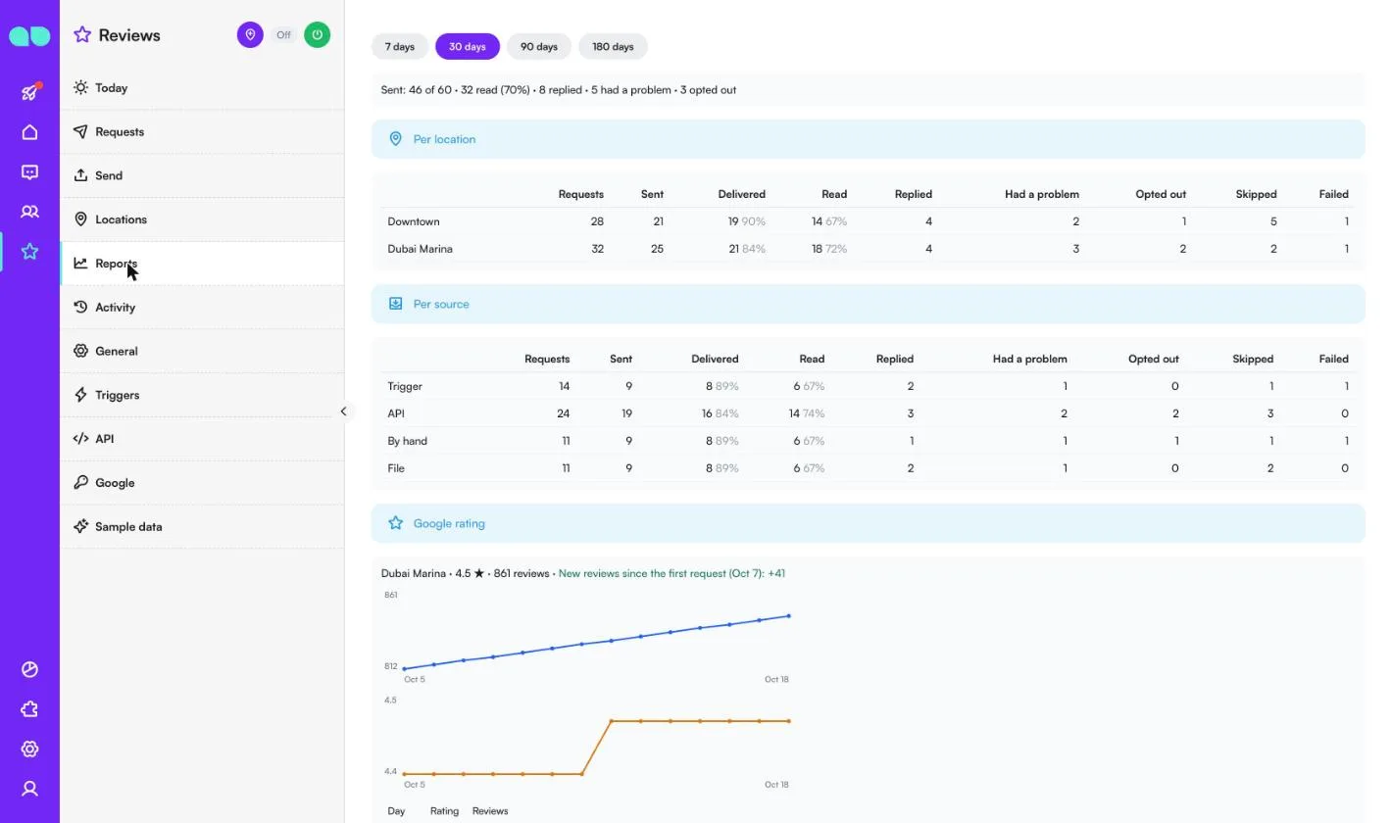Click the last point on the blue reviews line
1392x823 pixels.
pos(789,616)
